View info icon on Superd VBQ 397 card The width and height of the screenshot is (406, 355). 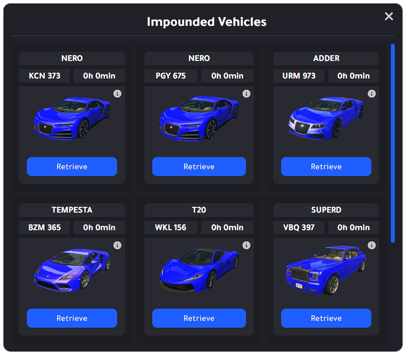[371, 245]
